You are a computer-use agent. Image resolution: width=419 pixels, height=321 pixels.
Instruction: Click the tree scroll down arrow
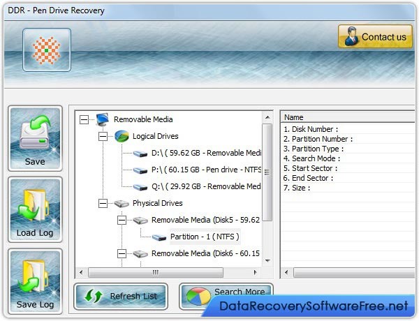(x=267, y=261)
